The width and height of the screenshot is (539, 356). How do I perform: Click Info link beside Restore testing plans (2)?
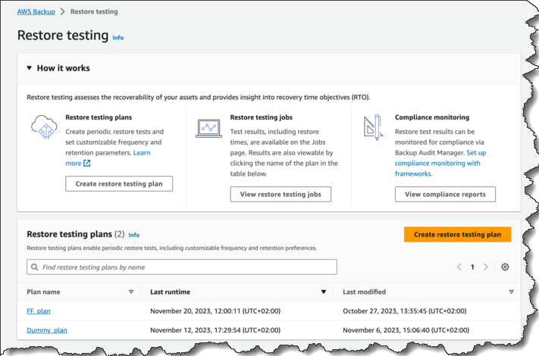click(x=134, y=235)
